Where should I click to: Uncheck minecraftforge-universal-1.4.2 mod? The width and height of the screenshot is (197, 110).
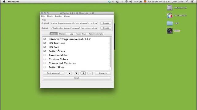[x=45, y=39]
